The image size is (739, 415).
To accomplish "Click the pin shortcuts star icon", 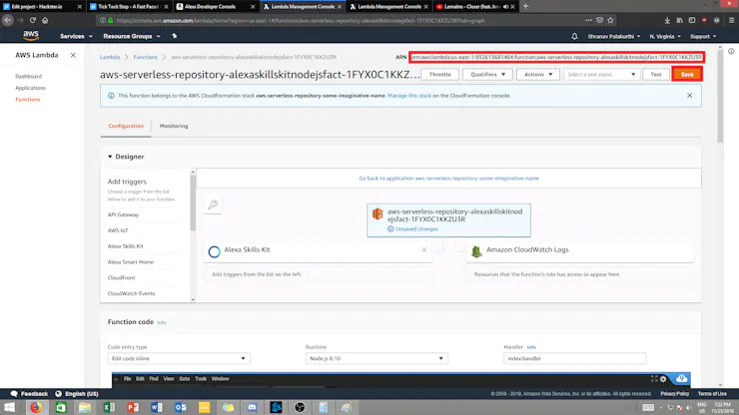I will coord(175,36).
